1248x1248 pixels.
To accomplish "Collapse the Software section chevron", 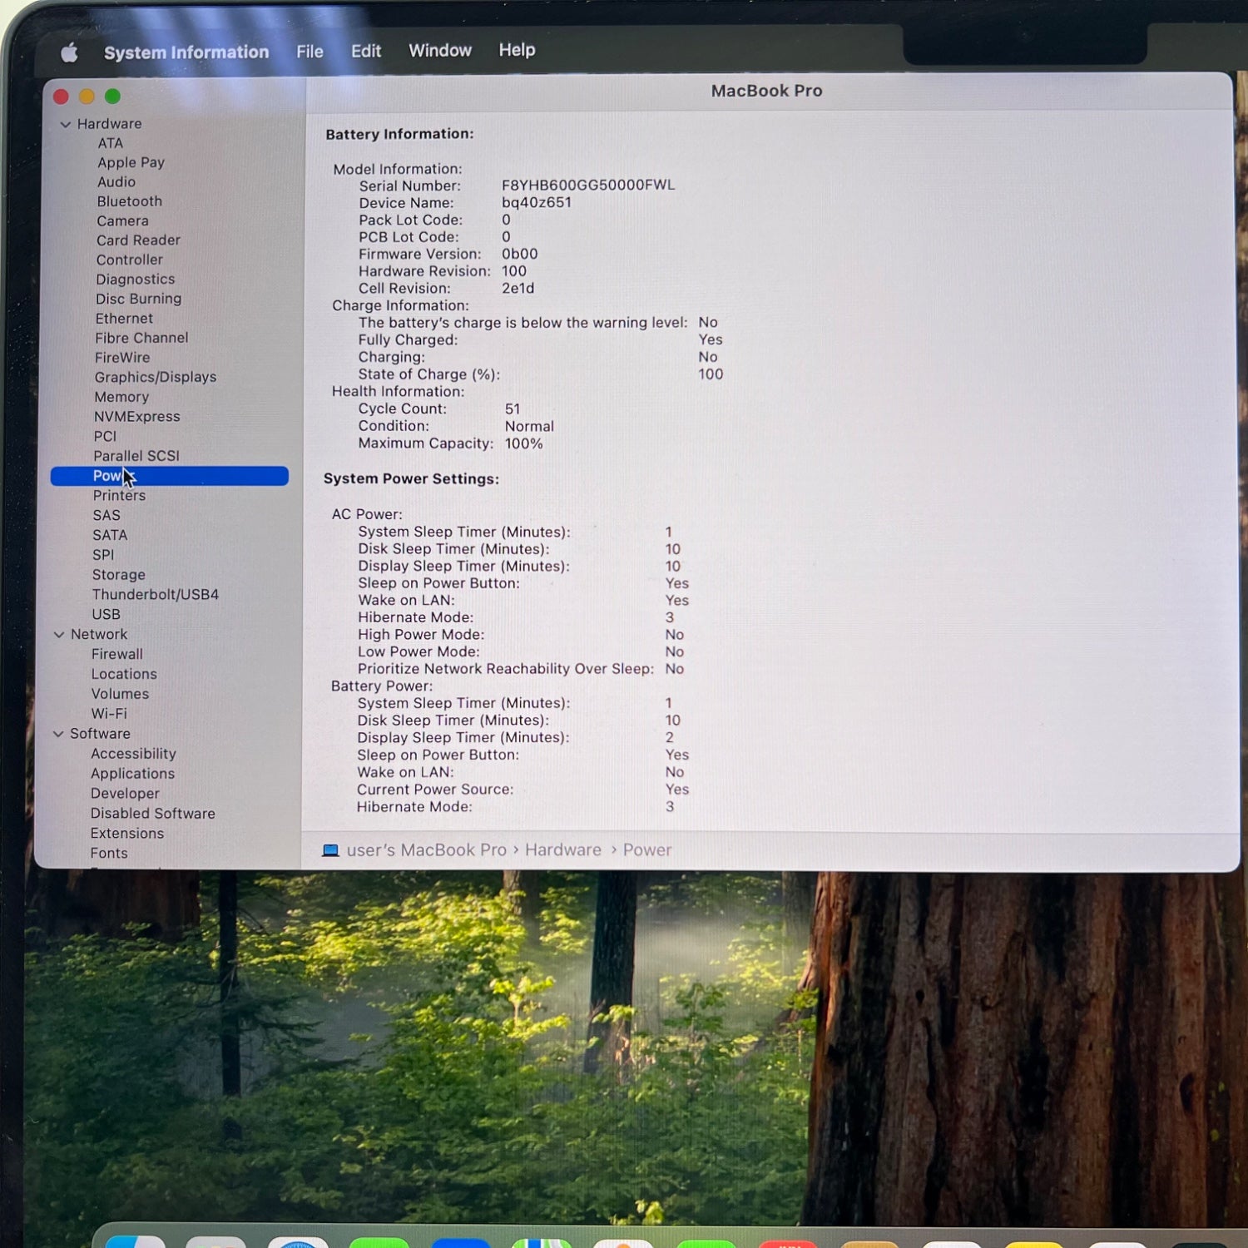I will [58, 734].
